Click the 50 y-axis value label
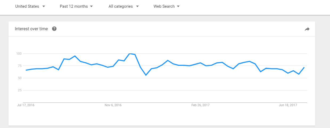The image size is (330, 128). pos(19,78)
